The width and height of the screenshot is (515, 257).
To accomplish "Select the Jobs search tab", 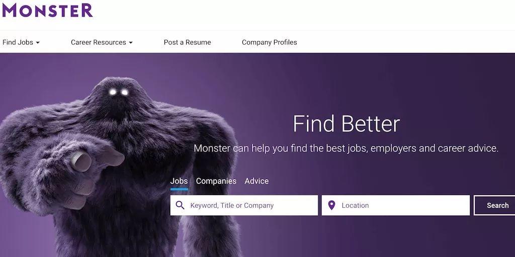I will pos(179,181).
